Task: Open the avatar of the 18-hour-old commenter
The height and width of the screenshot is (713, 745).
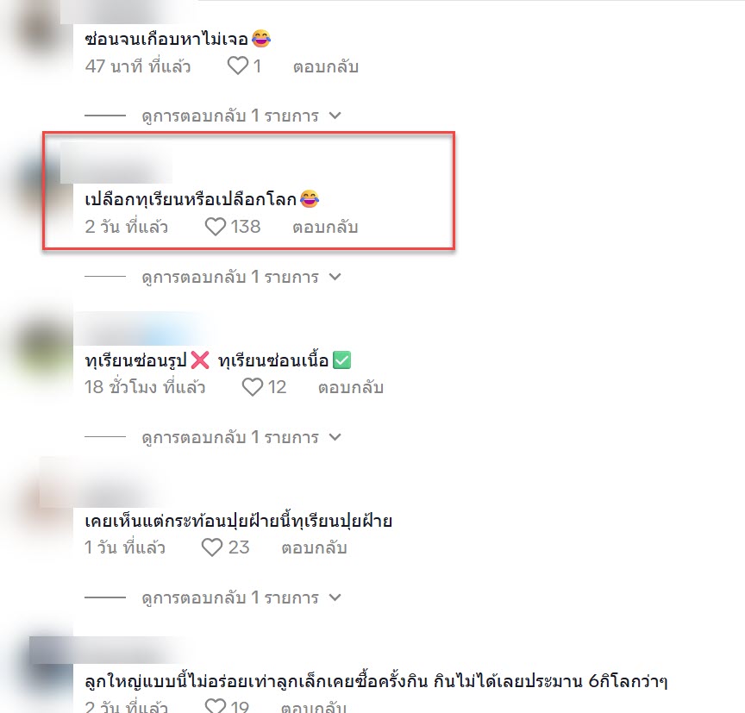Action: [x=43, y=351]
